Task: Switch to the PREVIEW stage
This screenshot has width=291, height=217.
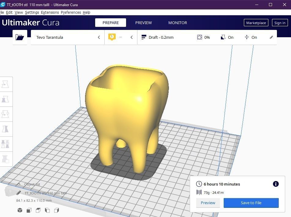Action: [x=144, y=23]
